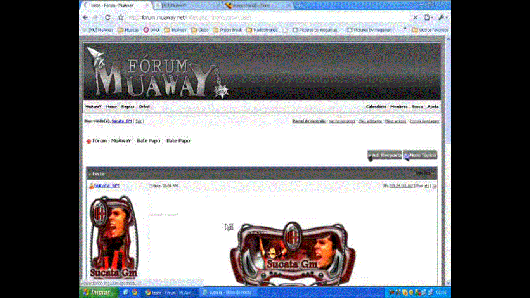The width and height of the screenshot is (530, 298).
Task: Open the Outros favoritos folder
Action: click(x=430, y=30)
